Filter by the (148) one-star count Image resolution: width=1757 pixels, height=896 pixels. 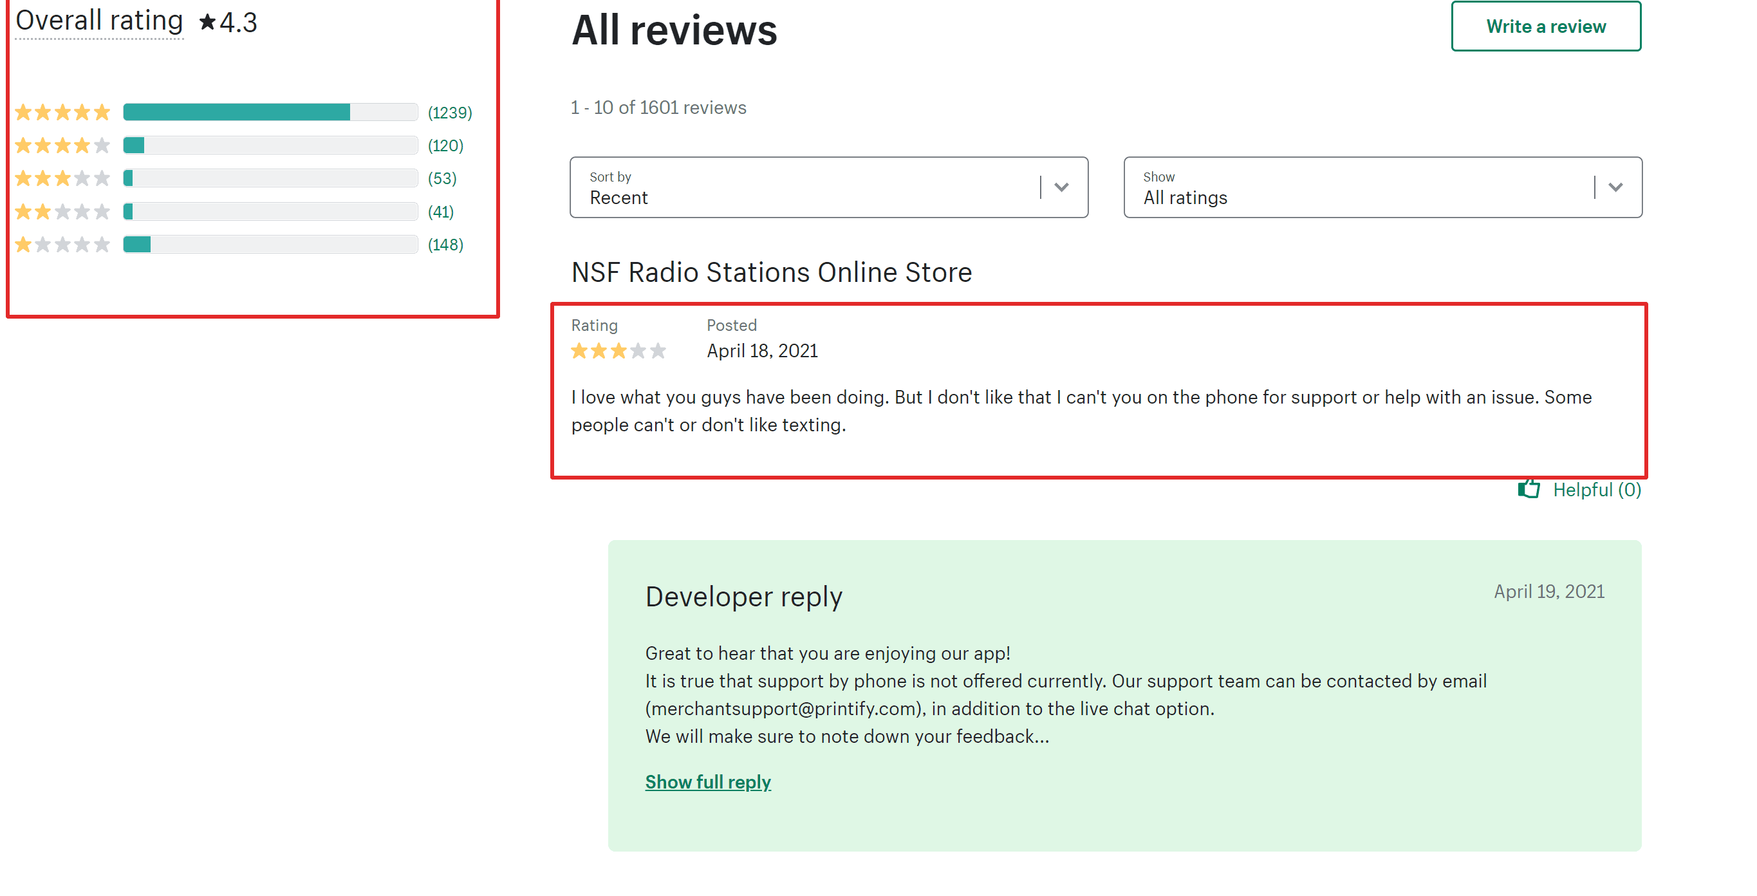[x=445, y=245]
